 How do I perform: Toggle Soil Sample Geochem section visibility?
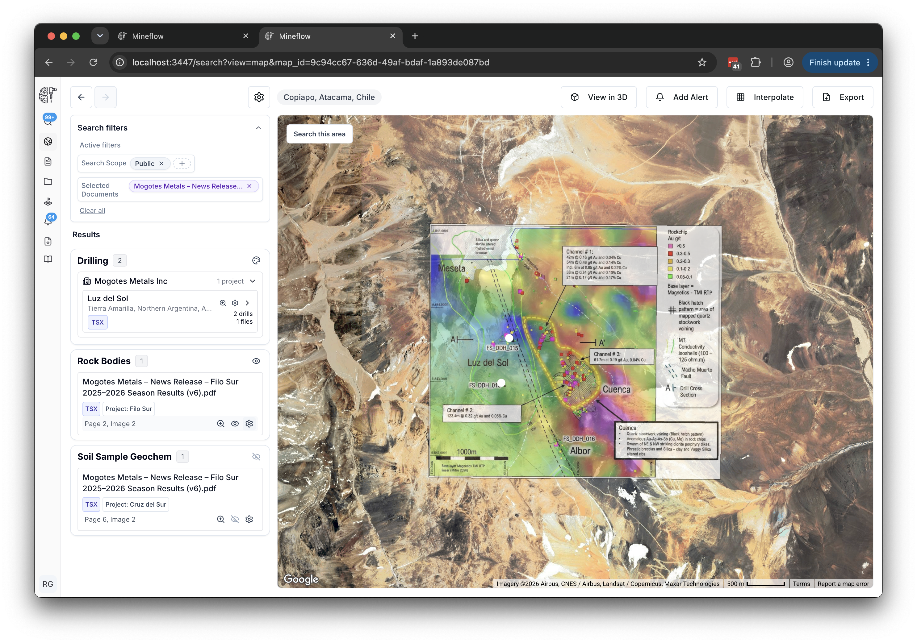256,457
